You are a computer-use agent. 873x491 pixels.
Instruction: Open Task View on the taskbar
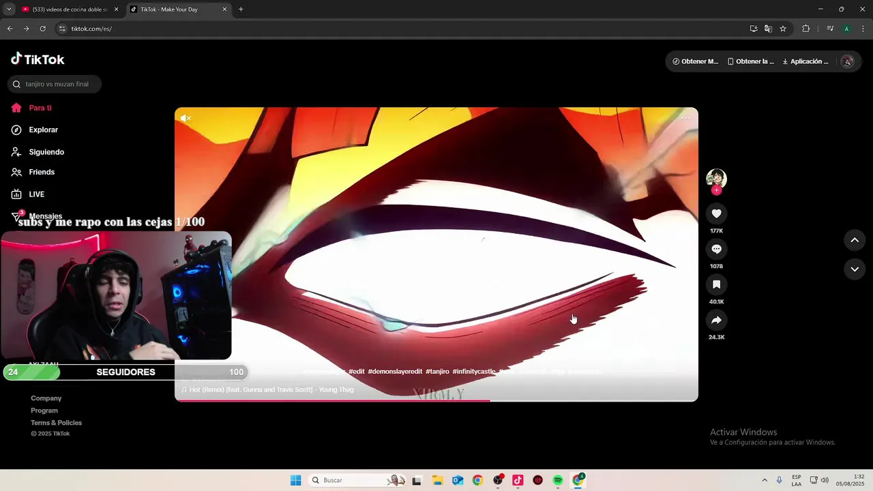pyautogui.click(x=417, y=480)
